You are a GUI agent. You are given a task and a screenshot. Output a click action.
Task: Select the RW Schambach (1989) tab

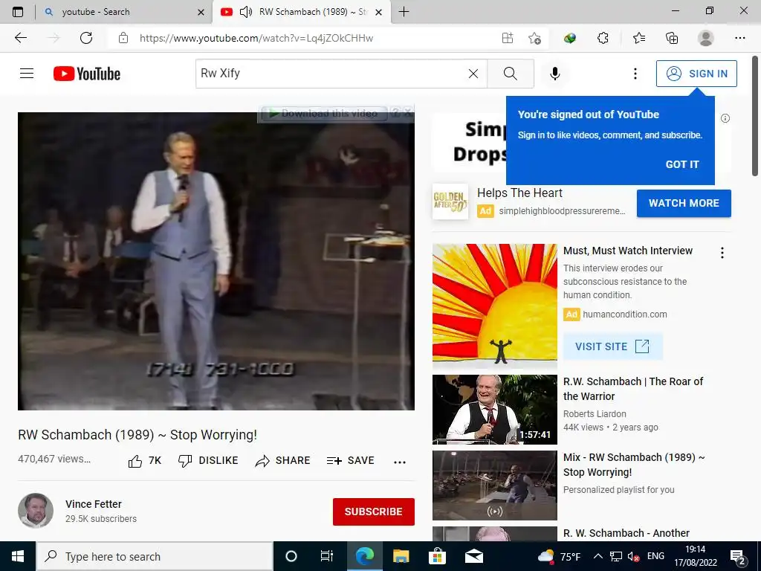coord(300,12)
